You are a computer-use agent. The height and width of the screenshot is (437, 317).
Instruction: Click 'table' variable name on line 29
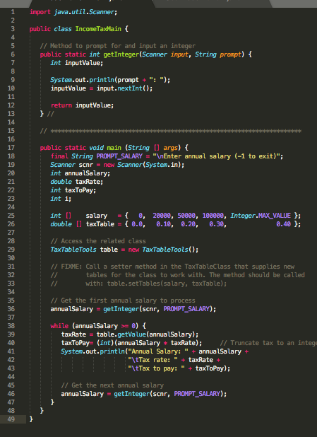(109, 250)
